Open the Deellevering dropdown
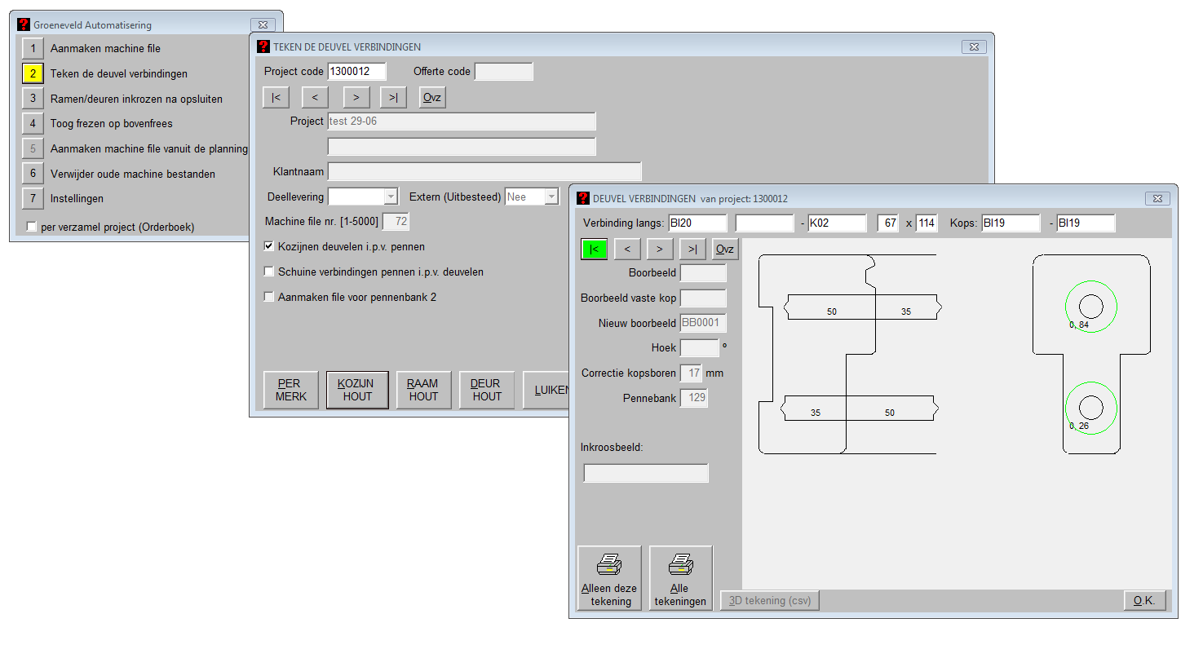 tap(390, 197)
